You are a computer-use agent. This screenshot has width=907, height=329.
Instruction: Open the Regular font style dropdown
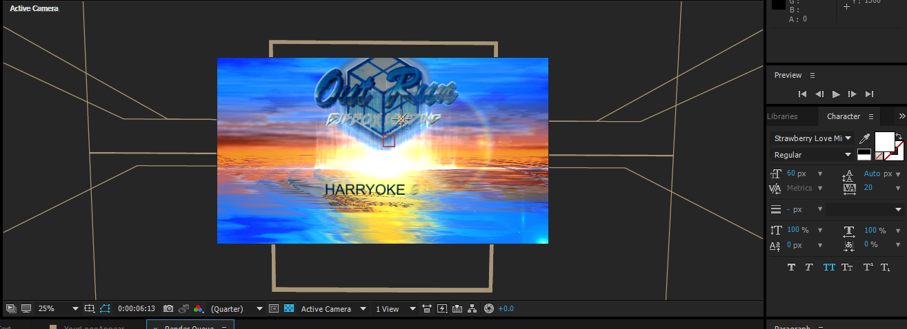pyautogui.click(x=813, y=155)
